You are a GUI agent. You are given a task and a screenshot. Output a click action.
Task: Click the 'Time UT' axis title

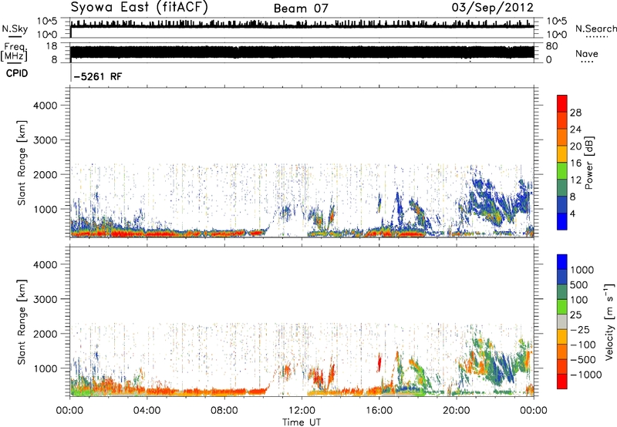coord(302,422)
